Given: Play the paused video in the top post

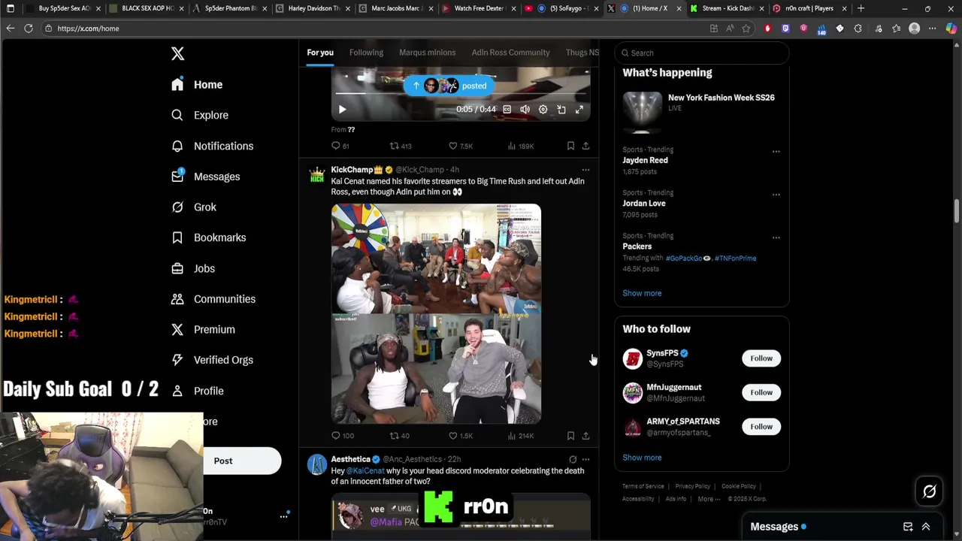Looking at the screenshot, I should pyautogui.click(x=342, y=110).
